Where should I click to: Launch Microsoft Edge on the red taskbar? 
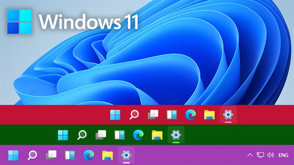click(190, 114)
